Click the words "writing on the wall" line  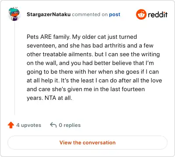[93, 54]
